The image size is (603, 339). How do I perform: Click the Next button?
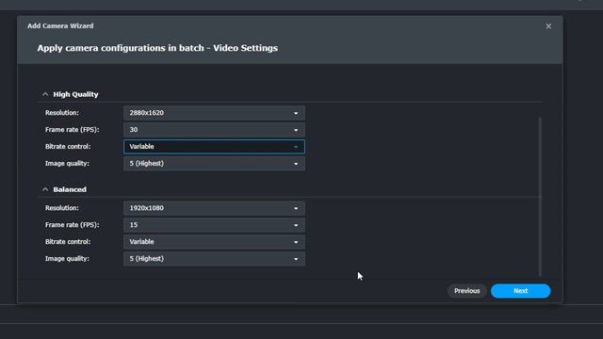coord(520,291)
